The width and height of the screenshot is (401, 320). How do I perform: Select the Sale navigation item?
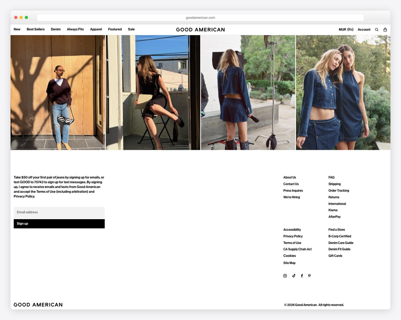point(131,29)
